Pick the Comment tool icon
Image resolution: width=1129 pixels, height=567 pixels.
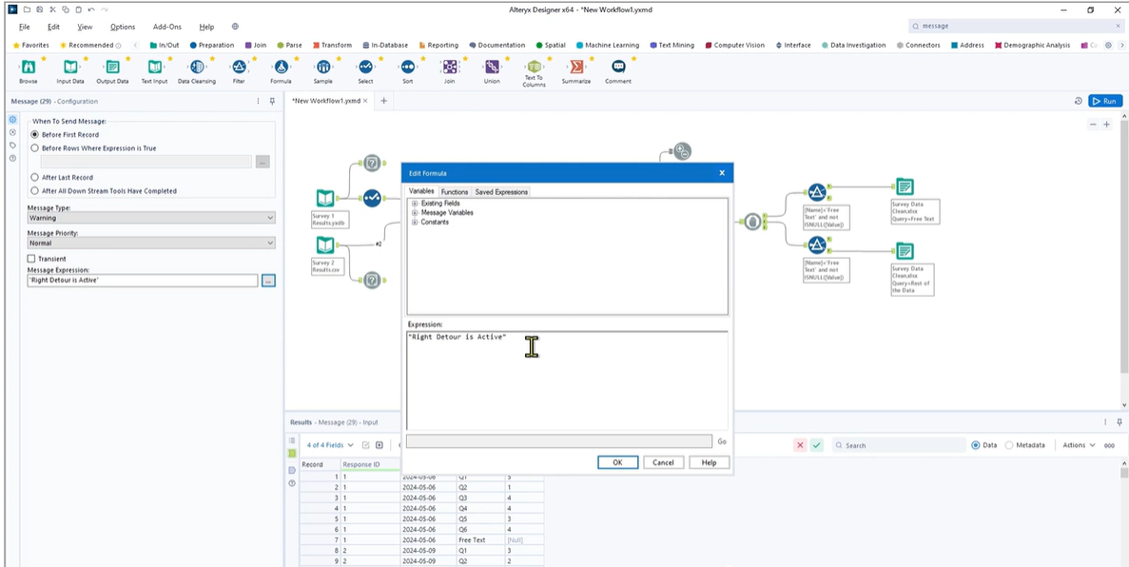[x=618, y=67]
